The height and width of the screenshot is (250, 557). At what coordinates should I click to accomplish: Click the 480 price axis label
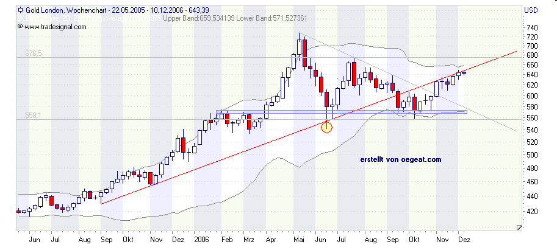tap(533, 168)
